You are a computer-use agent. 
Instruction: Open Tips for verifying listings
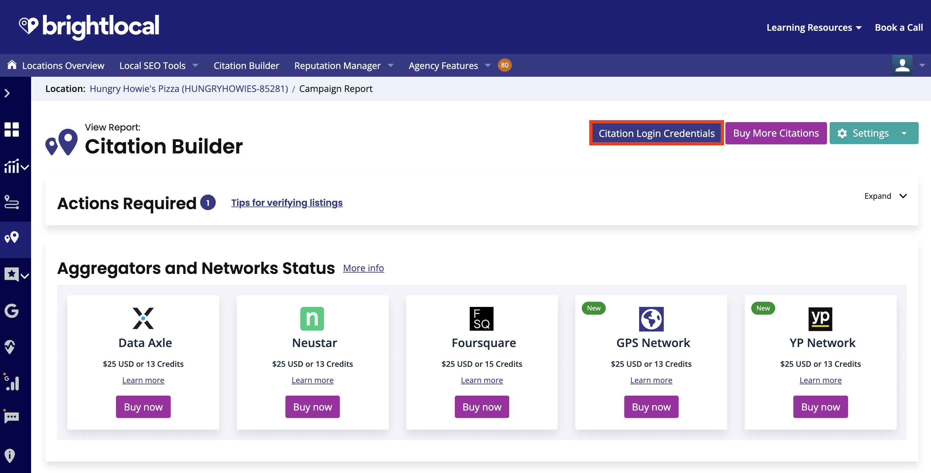287,203
